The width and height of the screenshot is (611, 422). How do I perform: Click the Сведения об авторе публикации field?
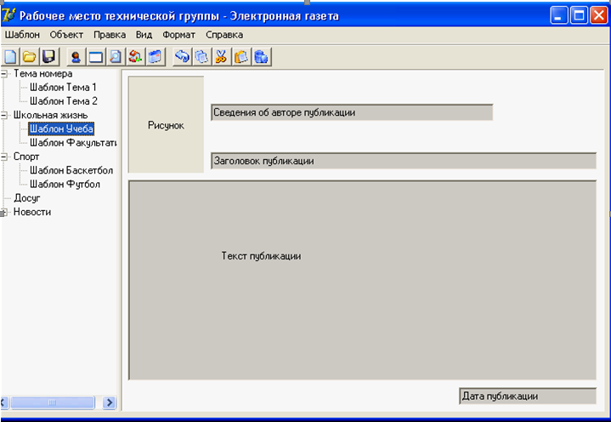click(352, 112)
